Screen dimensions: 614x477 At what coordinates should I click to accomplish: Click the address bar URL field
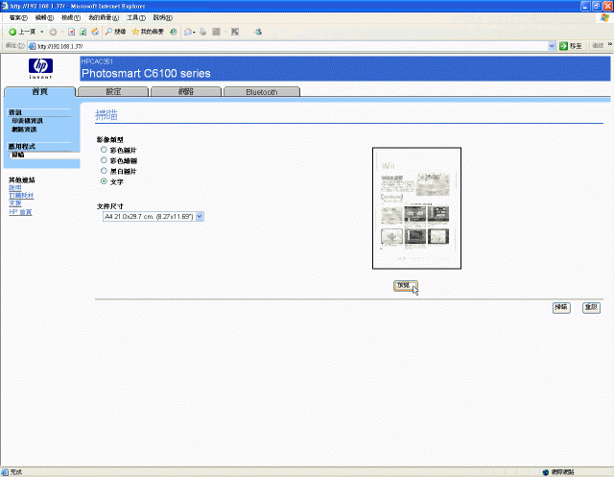[x=292, y=46]
